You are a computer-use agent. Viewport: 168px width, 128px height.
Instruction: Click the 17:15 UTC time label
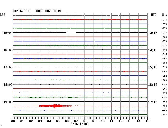[153, 102]
